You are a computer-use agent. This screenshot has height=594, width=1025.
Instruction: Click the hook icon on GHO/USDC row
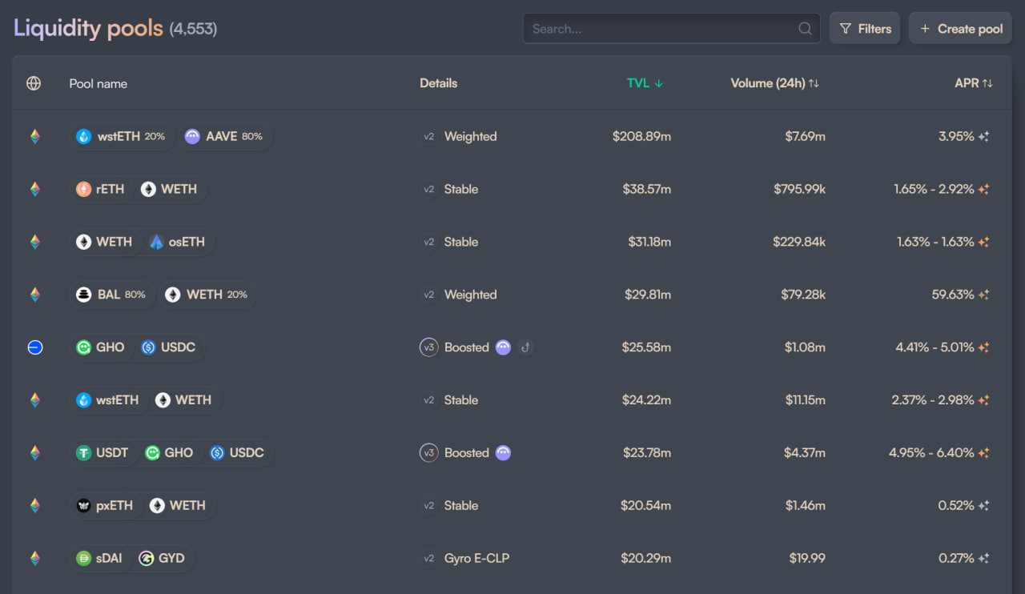[525, 347]
